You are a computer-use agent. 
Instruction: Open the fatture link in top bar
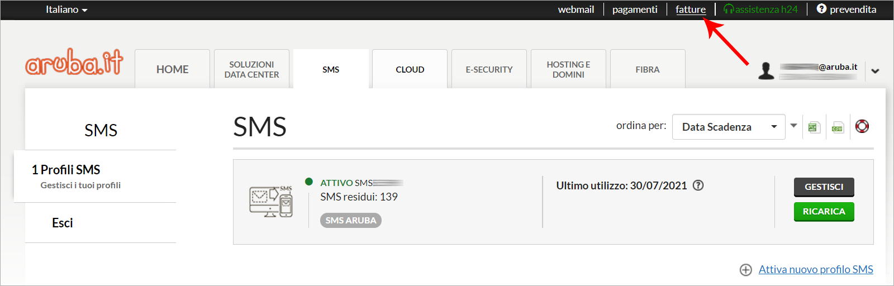coord(690,9)
